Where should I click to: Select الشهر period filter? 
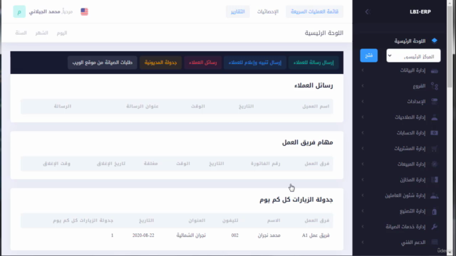tap(41, 33)
